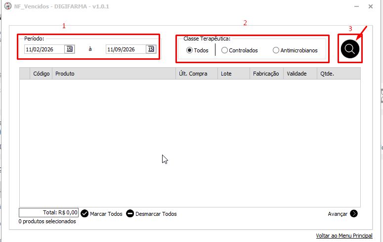This screenshot has height=242, width=383.
Task: Click the DIGIFARMA app logo in title bar
Action: [8, 6]
